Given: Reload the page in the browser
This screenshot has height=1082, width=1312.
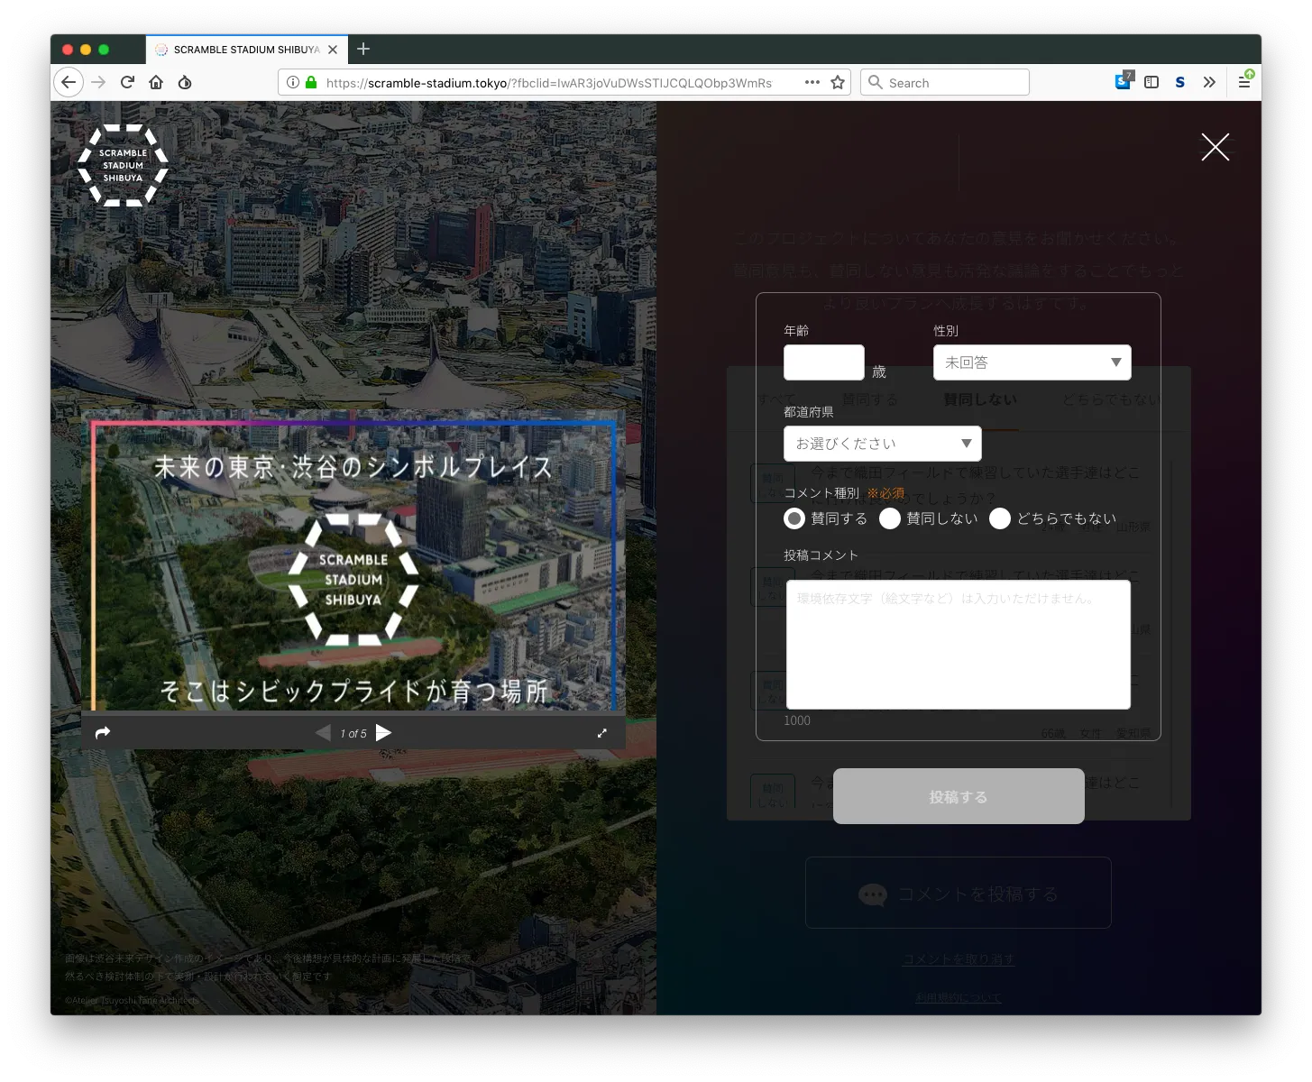Looking at the screenshot, I should point(127,82).
